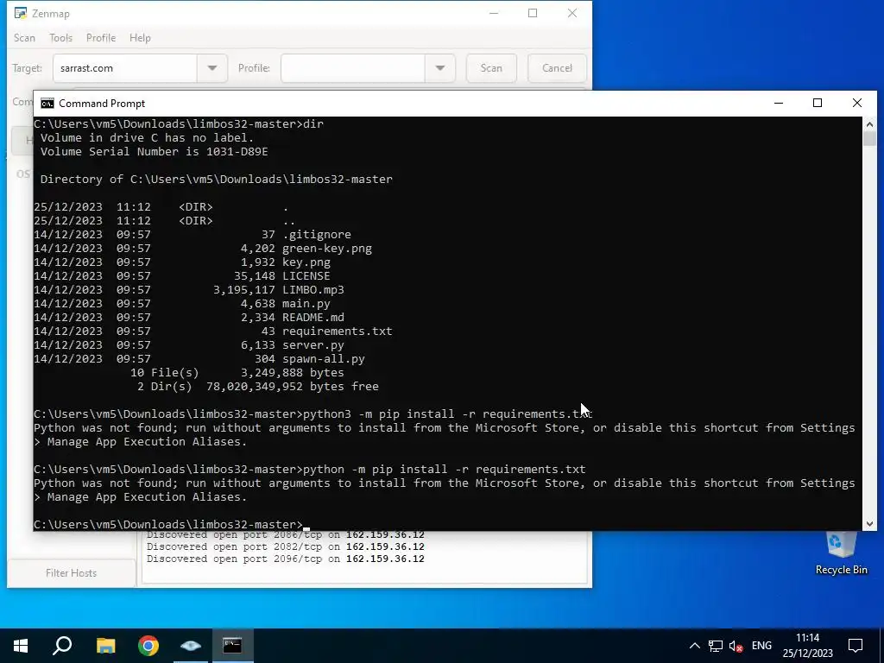The width and height of the screenshot is (884, 663).
Task: Click the .gitignore entry in dir listing
Action: (x=316, y=235)
